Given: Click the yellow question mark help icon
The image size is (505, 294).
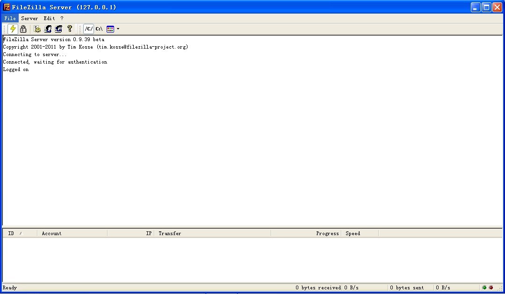Looking at the screenshot, I should coord(70,29).
